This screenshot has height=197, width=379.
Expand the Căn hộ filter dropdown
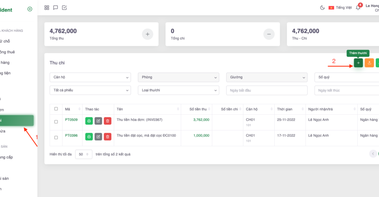90,77
